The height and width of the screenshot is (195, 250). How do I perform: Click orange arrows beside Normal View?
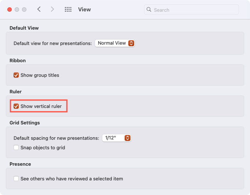(x=131, y=43)
